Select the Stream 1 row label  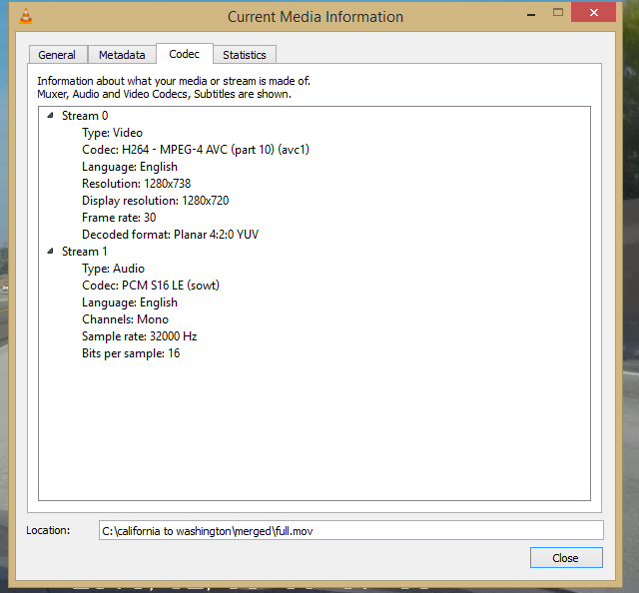84,252
